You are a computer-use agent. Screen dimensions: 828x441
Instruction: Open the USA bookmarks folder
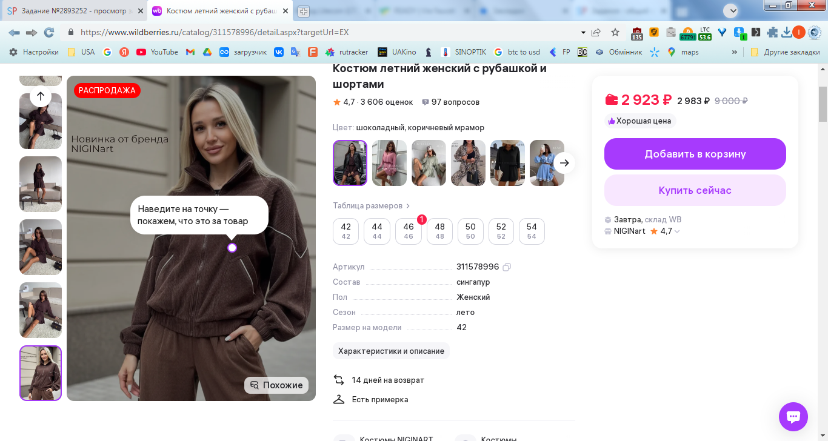pyautogui.click(x=81, y=52)
